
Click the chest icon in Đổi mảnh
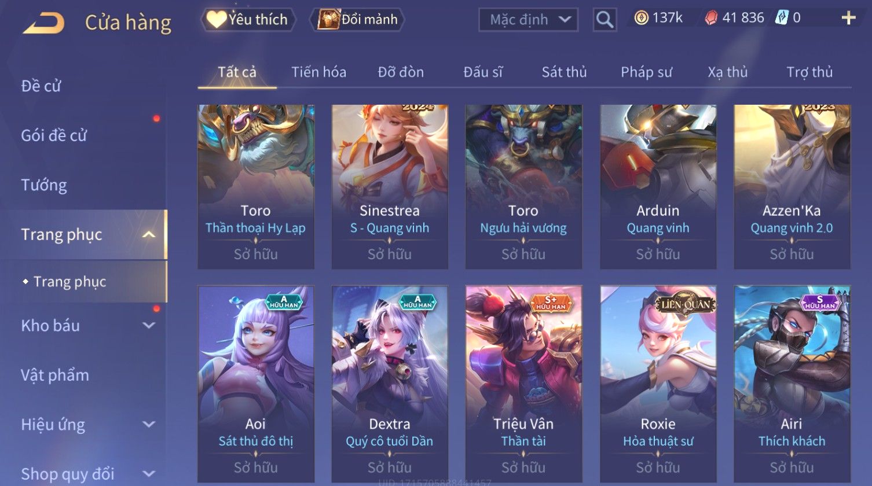pos(328,20)
